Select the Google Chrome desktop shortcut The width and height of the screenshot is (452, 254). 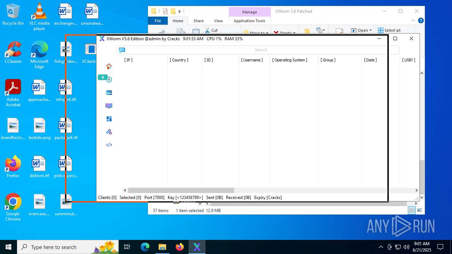point(13,207)
